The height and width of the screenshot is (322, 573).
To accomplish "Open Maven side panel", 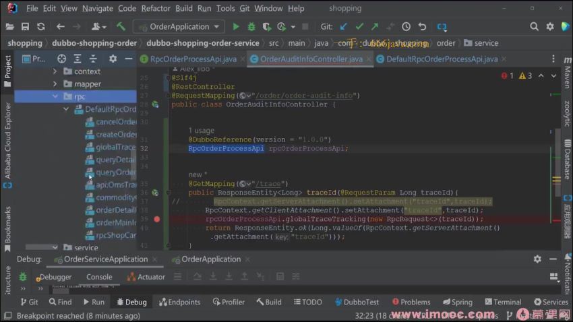I will click(568, 72).
